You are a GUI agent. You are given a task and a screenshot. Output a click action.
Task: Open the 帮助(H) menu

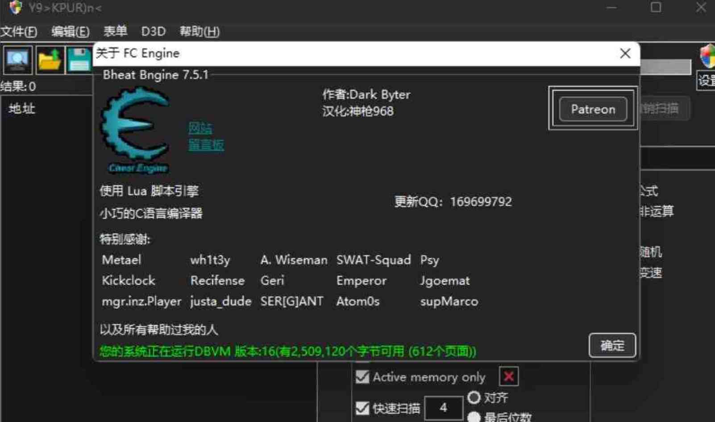coord(200,32)
